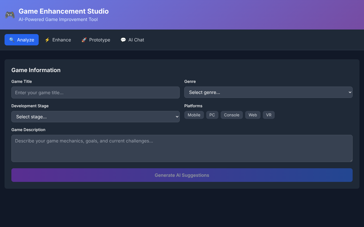The height and width of the screenshot is (227, 364).
Task: Click the magnifying glass icon on Analyze
Action: [x=12, y=40]
